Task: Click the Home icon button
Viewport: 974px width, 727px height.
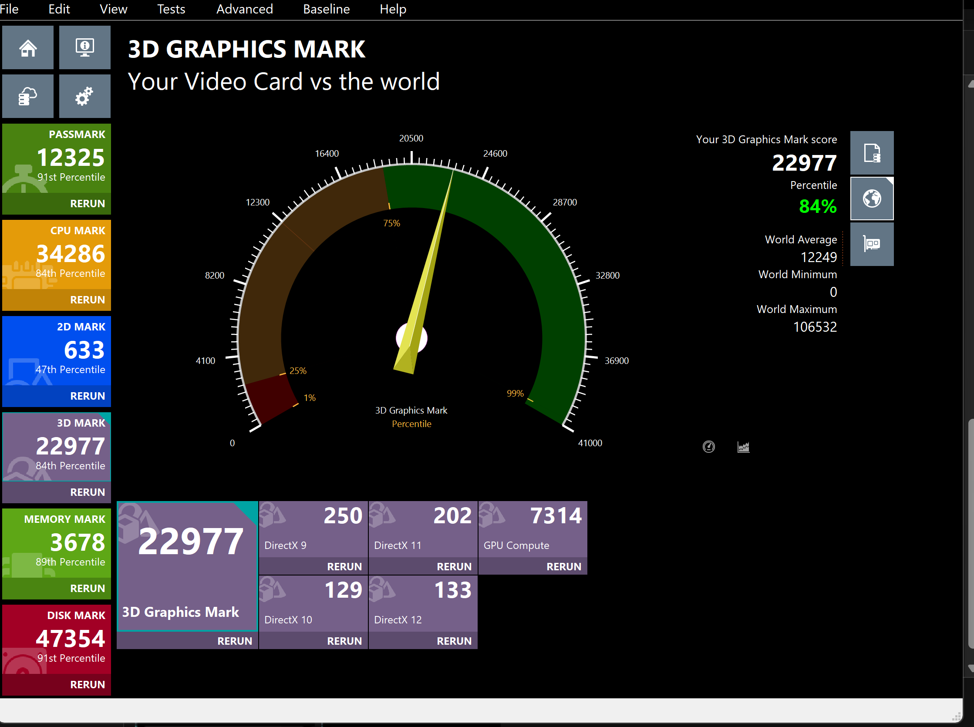Action: click(x=28, y=47)
